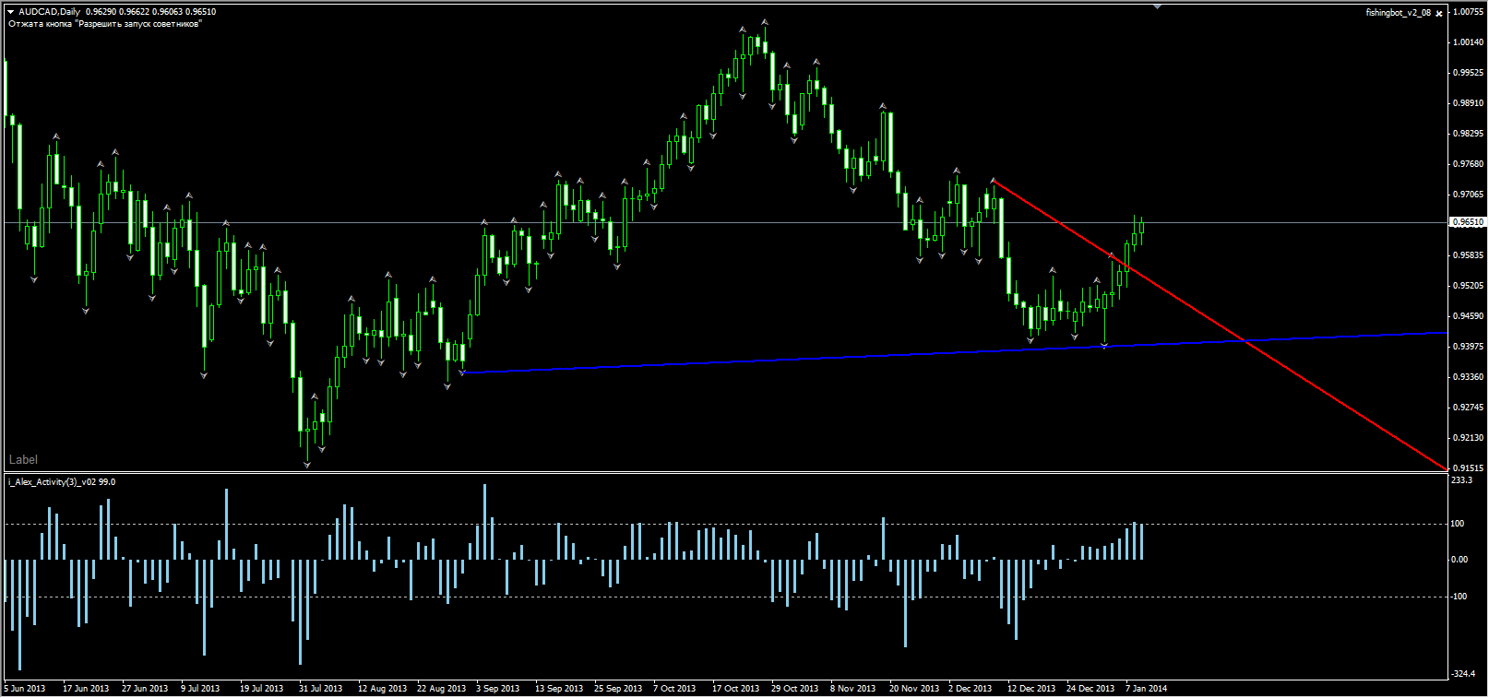Screen dimensions: 1489x698
Task: Click the 12 Dec 2013 date label
Action: [x=1031, y=689]
